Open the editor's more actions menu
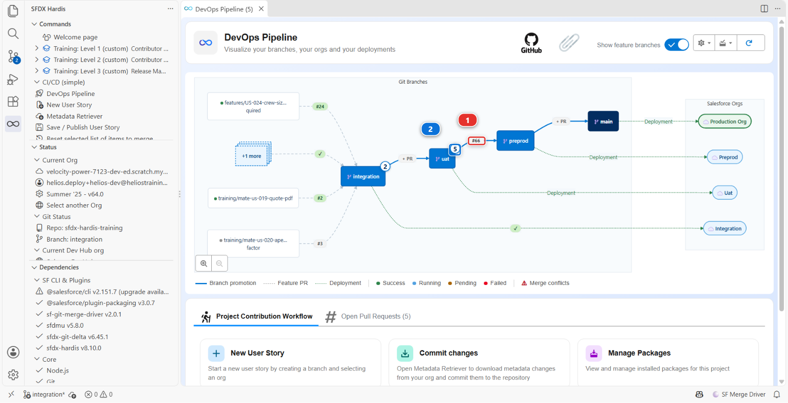This screenshot has width=788, height=403. coord(778,8)
